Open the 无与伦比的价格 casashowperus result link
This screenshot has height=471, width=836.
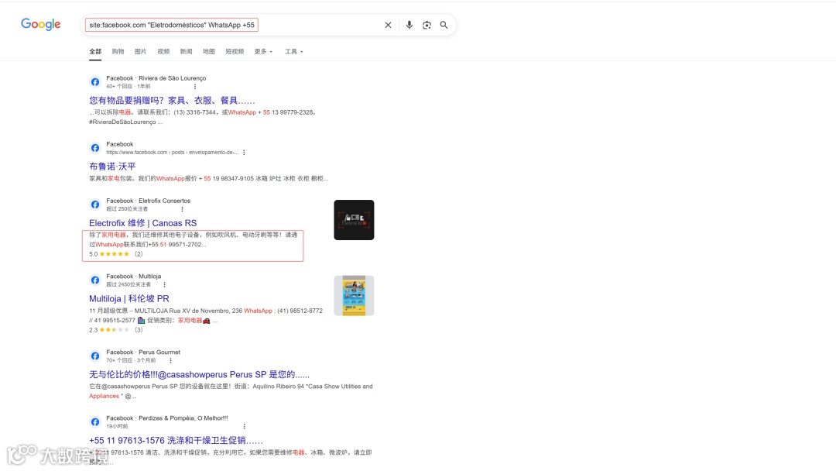click(200, 374)
